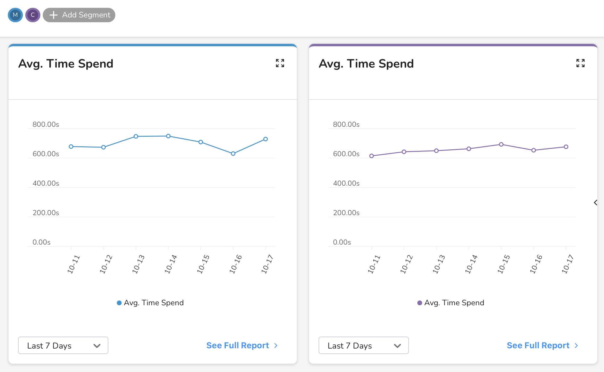See Full Report on left segment chart
Image resolution: width=604 pixels, height=372 pixels.
click(x=243, y=344)
